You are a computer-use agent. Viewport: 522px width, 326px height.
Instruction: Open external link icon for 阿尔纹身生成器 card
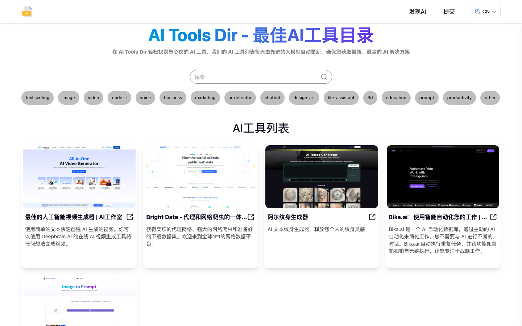tap(372, 217)
